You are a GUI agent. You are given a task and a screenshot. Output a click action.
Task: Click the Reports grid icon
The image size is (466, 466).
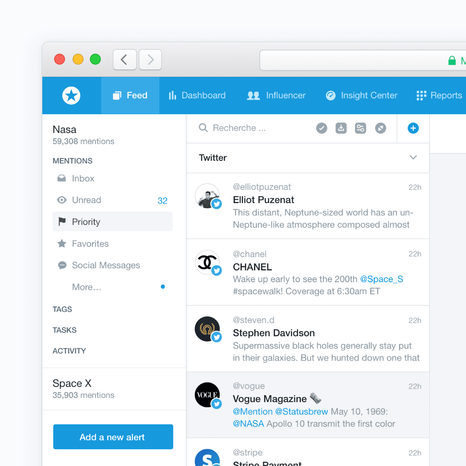[x=421, y=96]
